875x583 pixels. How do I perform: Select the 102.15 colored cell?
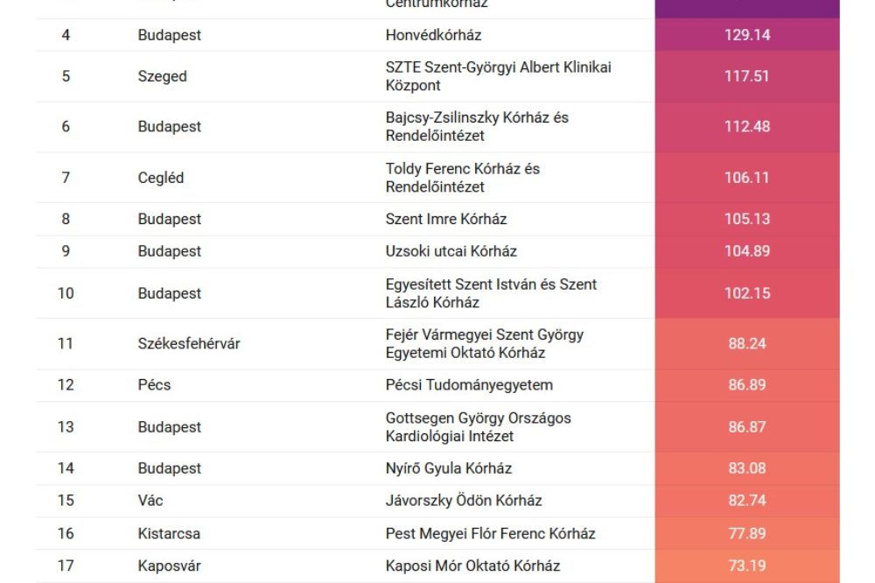(746, 293)
